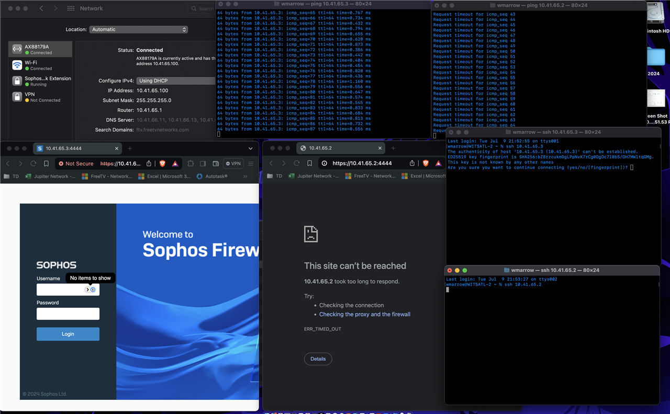670x414 pixels.
Task: Click the blue Login button
Action: pyautogui.click(x=68, y=334)
